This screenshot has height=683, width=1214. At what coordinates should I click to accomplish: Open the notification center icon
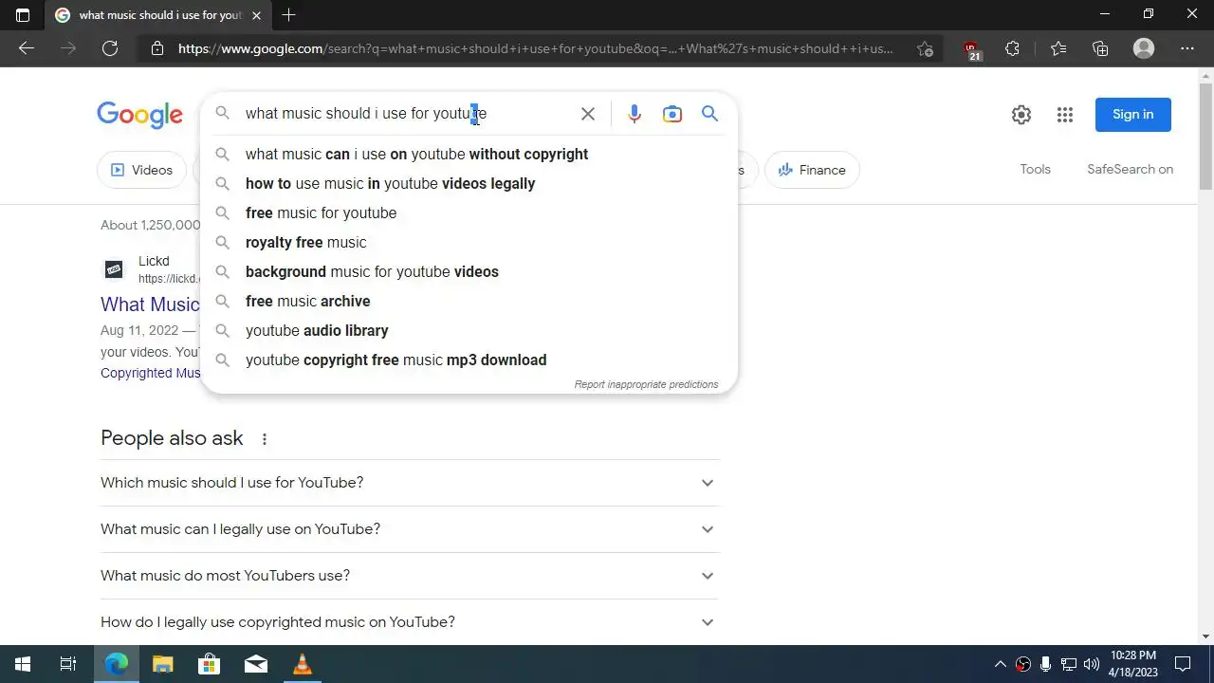click(x=1183, y=664)
